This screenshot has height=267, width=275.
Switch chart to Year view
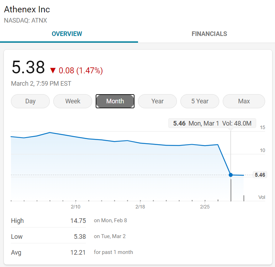tap(157, 101)
